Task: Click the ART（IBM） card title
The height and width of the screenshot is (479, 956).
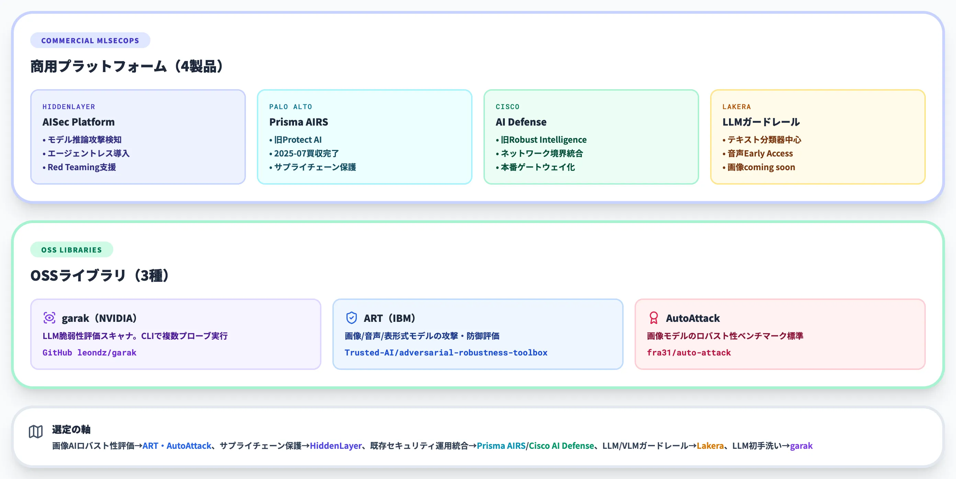Action: point(389,318)
